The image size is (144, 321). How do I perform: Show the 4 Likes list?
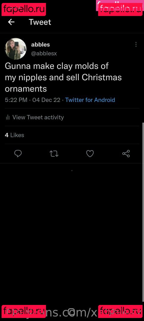click(15, 135)
